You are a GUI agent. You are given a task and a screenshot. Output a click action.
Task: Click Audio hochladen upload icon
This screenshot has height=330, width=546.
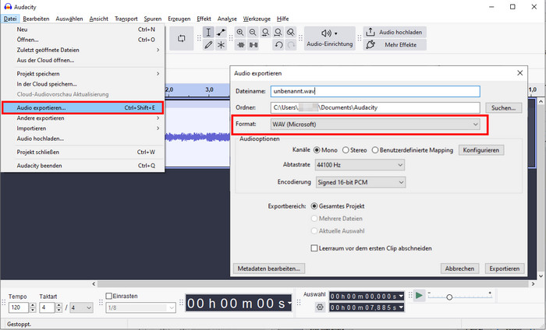[x=370, y=32]
